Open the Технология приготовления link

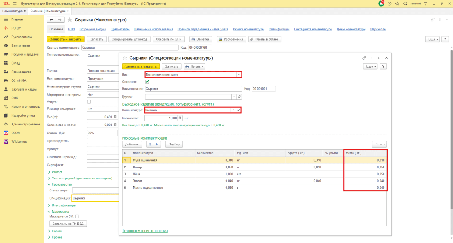[x=145, y=231]
